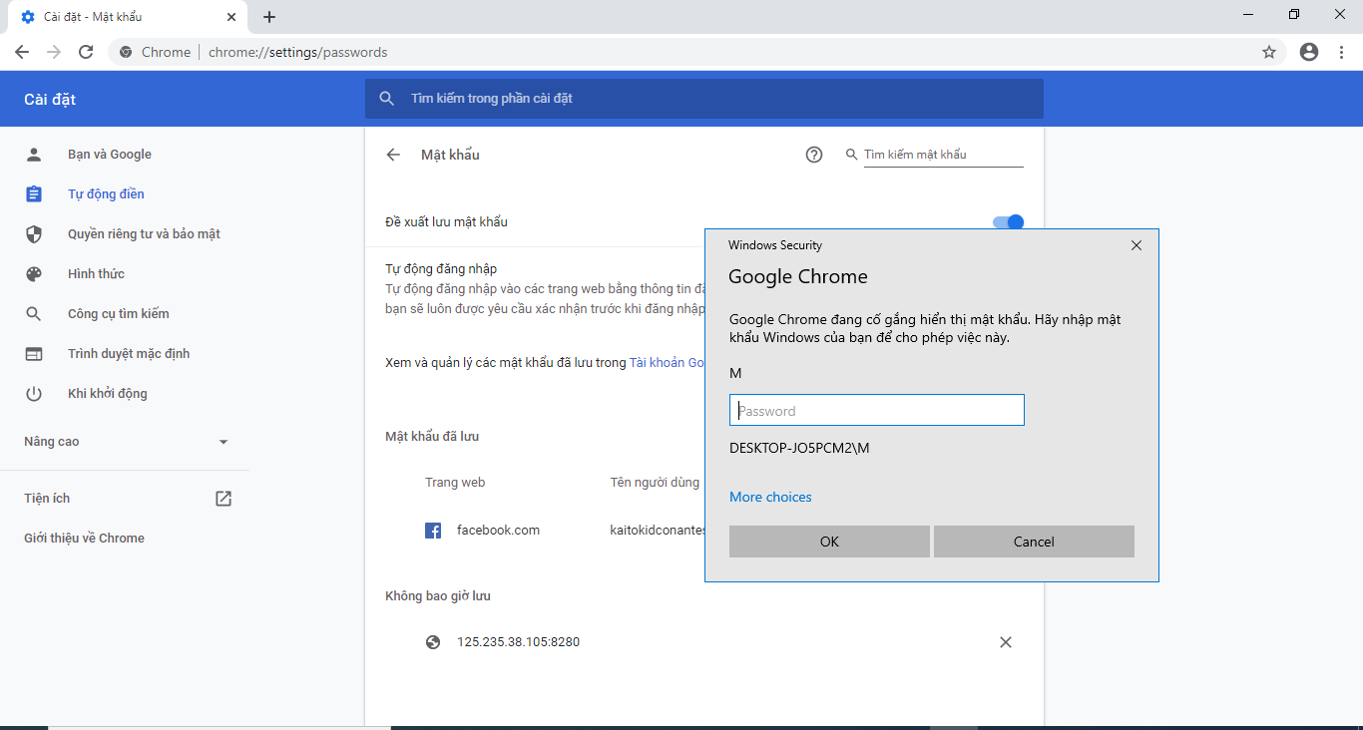Open the Chrome profile avatar icon
Screen dimensions: 1363x730
[x=1309, y=52]
